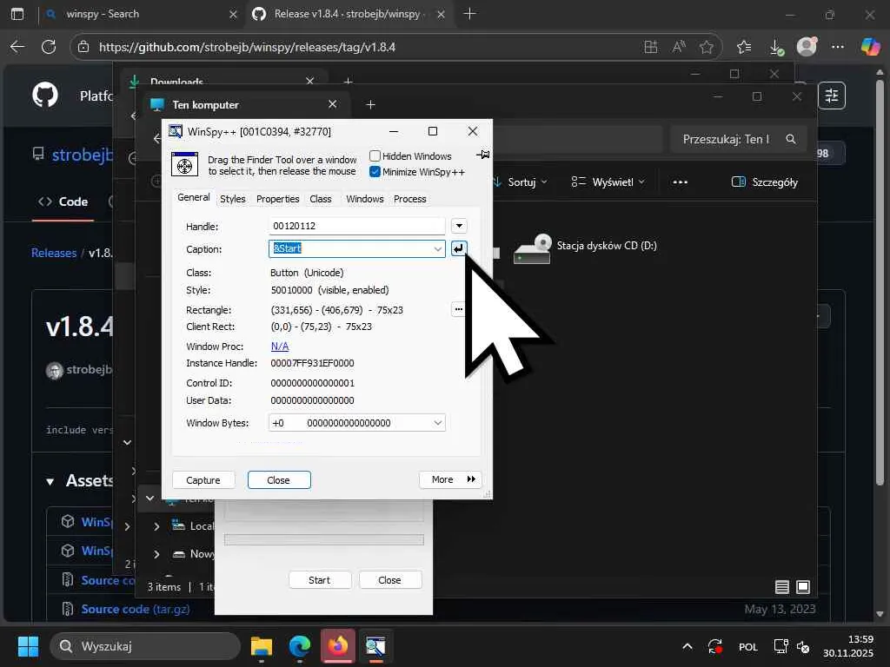
Task: Click the WinSpy++ Finder Tool crosshair icon
Action: [x=184, y=164]
